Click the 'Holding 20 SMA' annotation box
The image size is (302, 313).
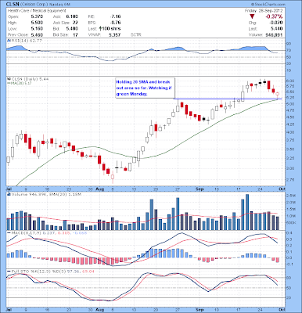[145, 88]
